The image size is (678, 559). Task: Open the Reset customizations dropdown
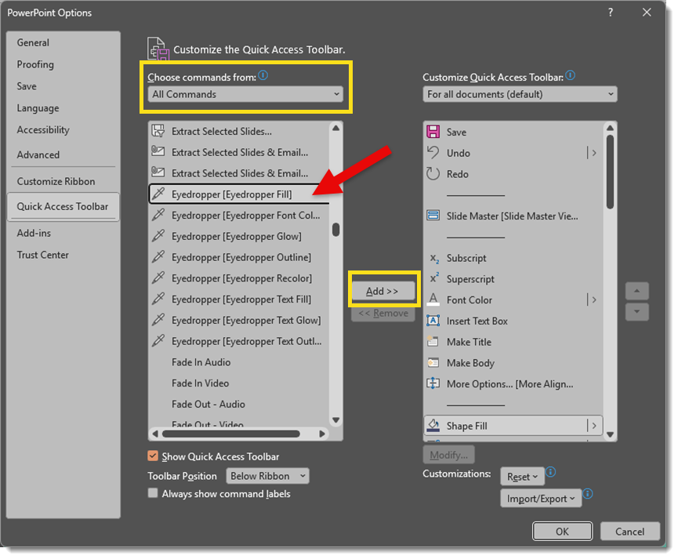coord(522,477)
